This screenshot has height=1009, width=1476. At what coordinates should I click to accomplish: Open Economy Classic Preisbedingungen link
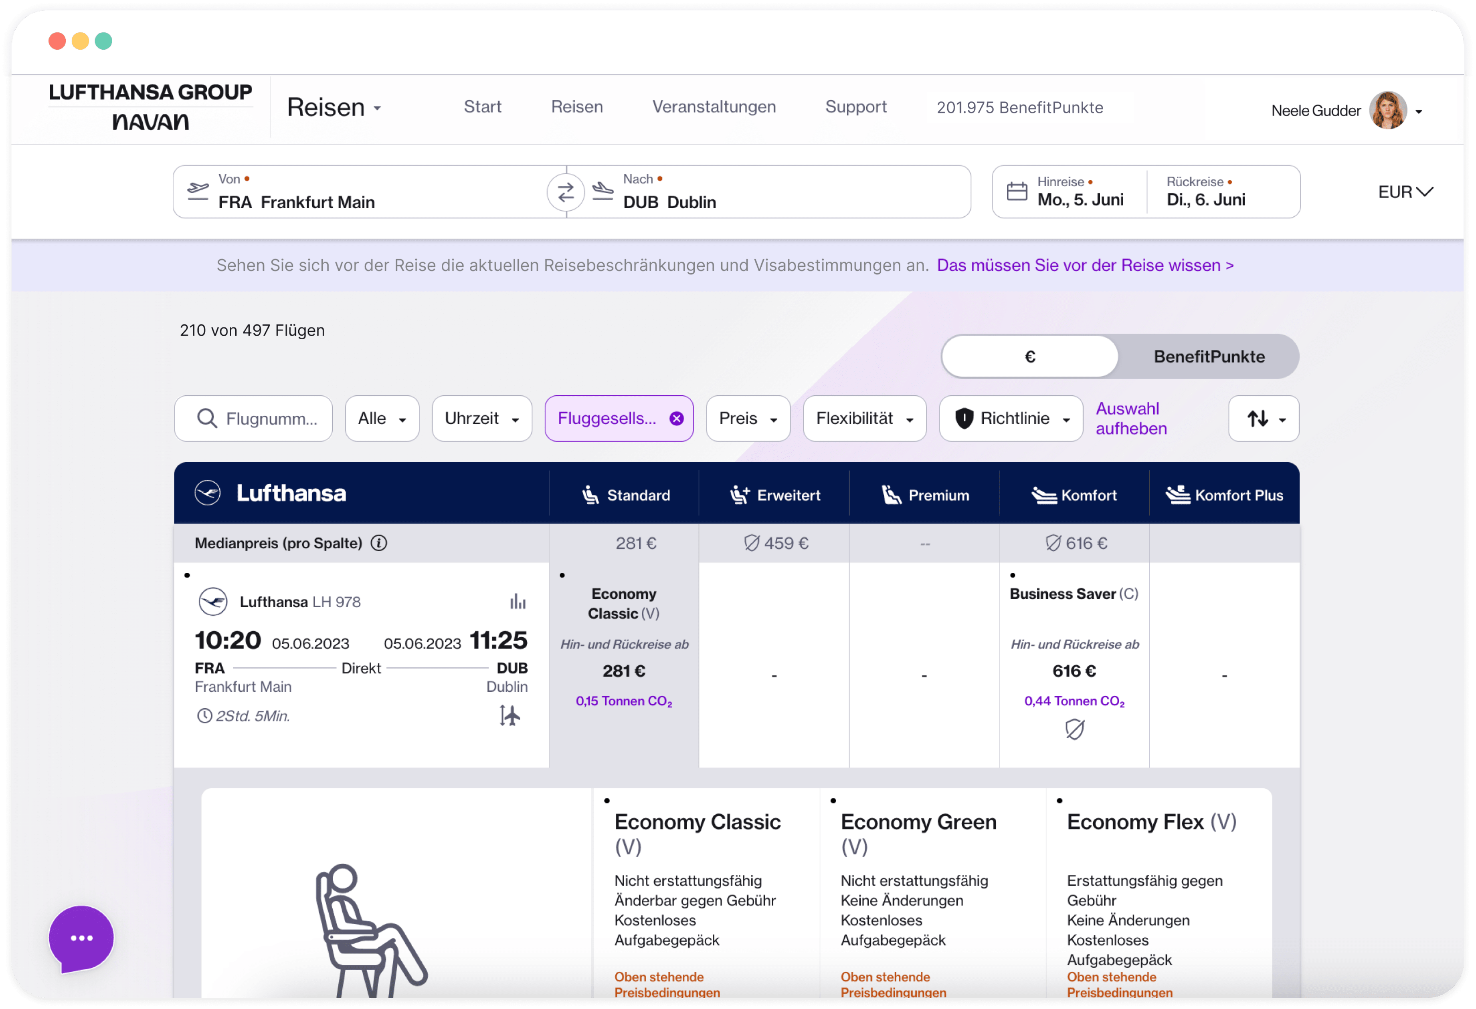pyautogui.click(x=667, y=984)
